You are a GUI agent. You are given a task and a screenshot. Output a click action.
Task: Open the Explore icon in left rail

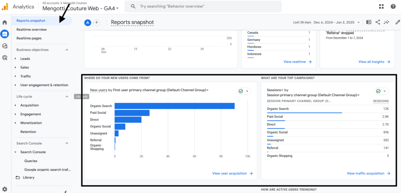pos(5,46)
